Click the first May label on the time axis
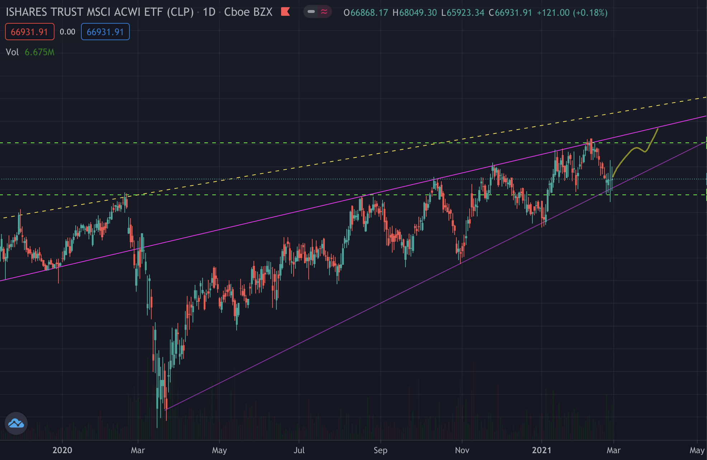 (x=219, y=450)
